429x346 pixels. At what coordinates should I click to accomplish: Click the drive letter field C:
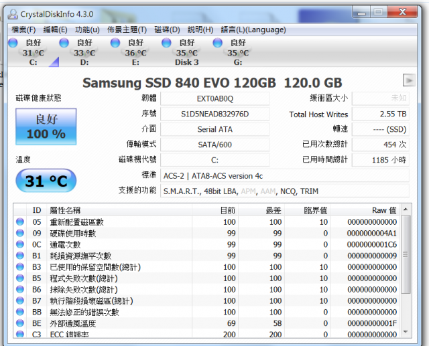click(x=214, y=160)
